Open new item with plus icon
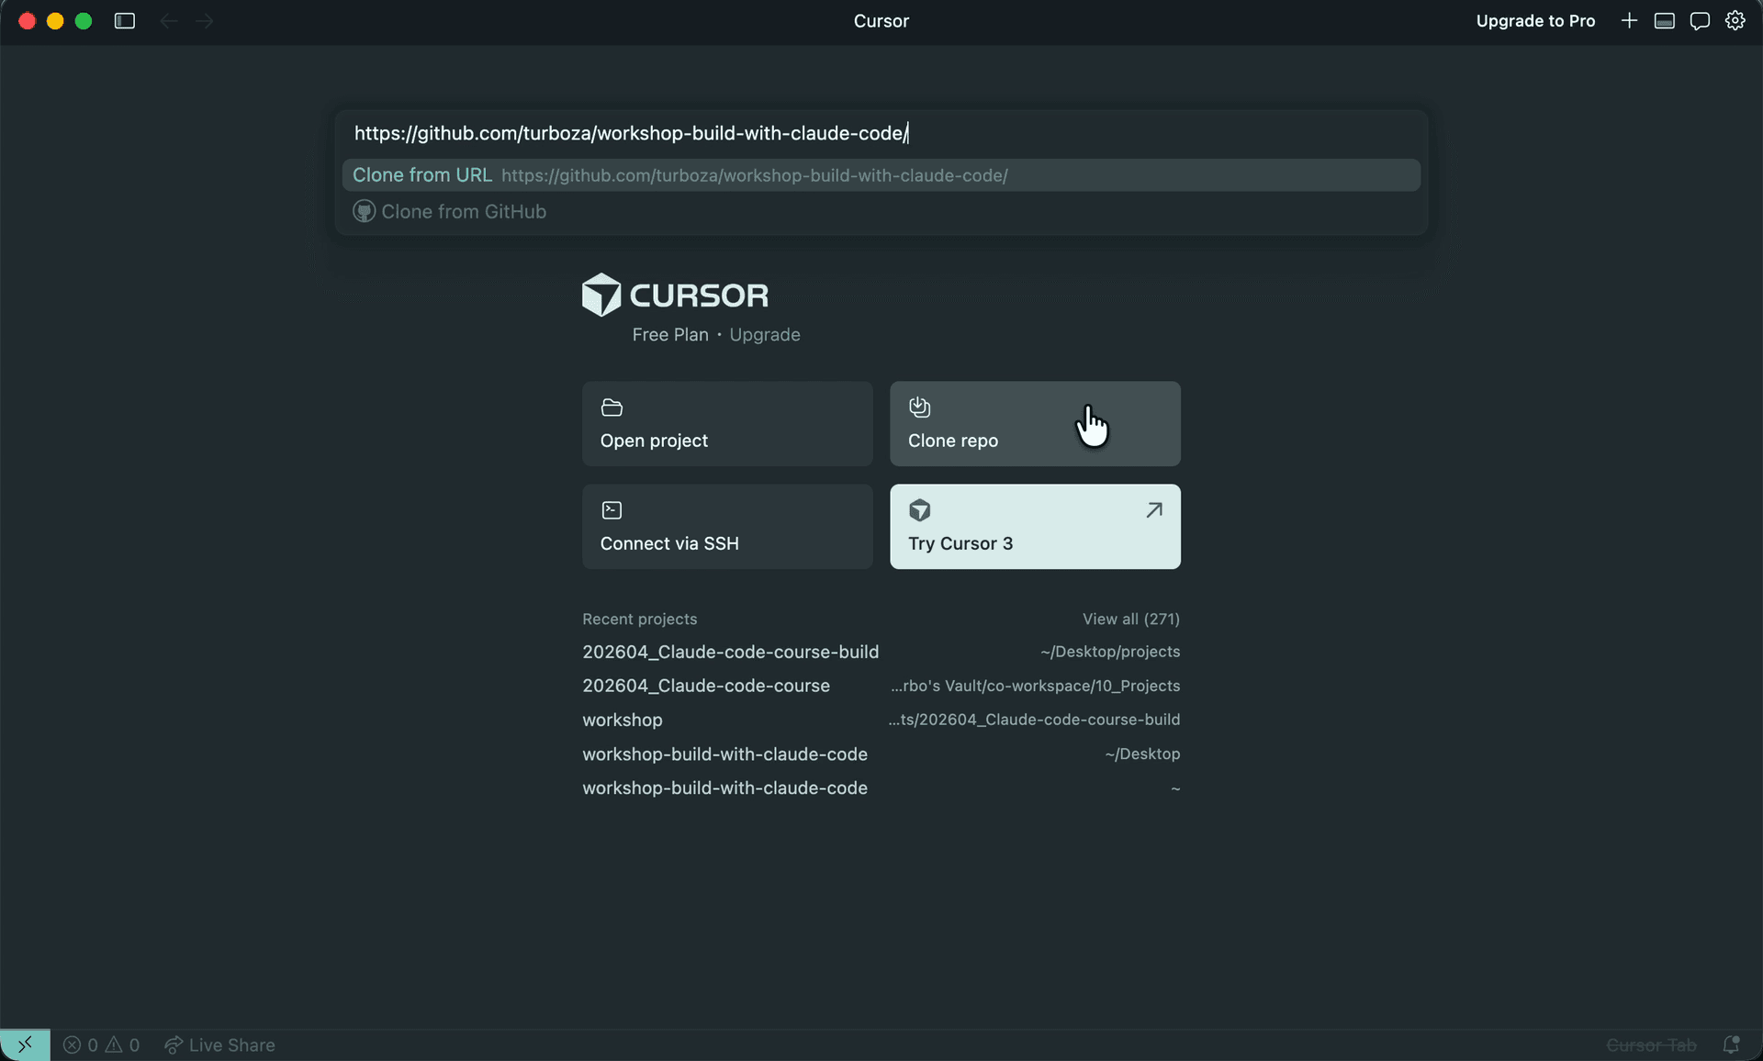The image size is (1763, 1061). tap(1629, 20)
